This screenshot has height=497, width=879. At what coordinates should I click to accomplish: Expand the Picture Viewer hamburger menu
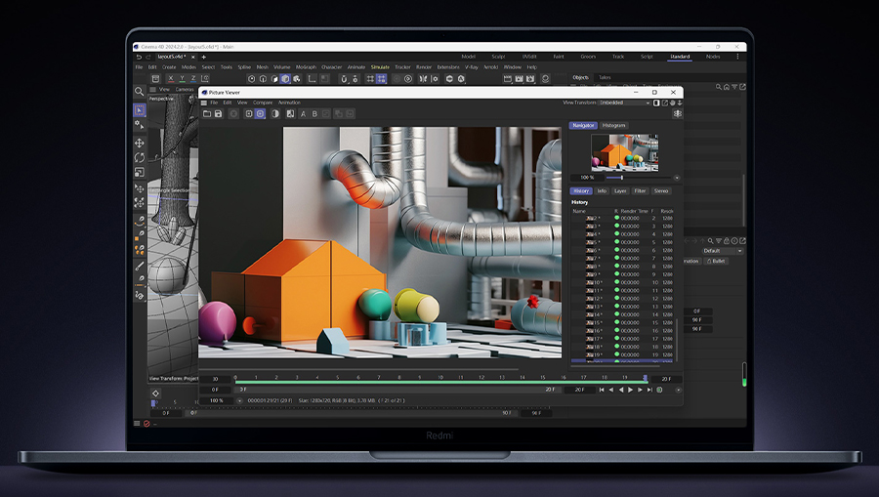click(x=204, y=103)
